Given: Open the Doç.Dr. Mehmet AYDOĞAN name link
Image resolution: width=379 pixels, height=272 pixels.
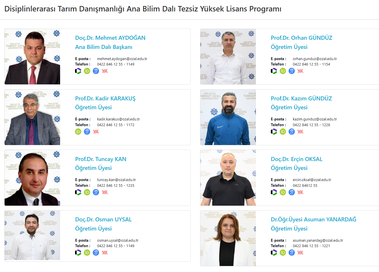Looking at the screenshot, I should 110,38.
